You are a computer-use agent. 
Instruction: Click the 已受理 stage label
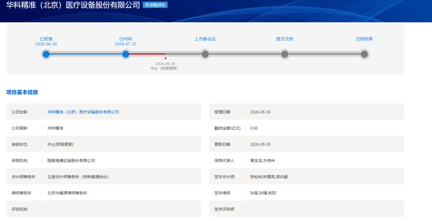coord(46,39)
